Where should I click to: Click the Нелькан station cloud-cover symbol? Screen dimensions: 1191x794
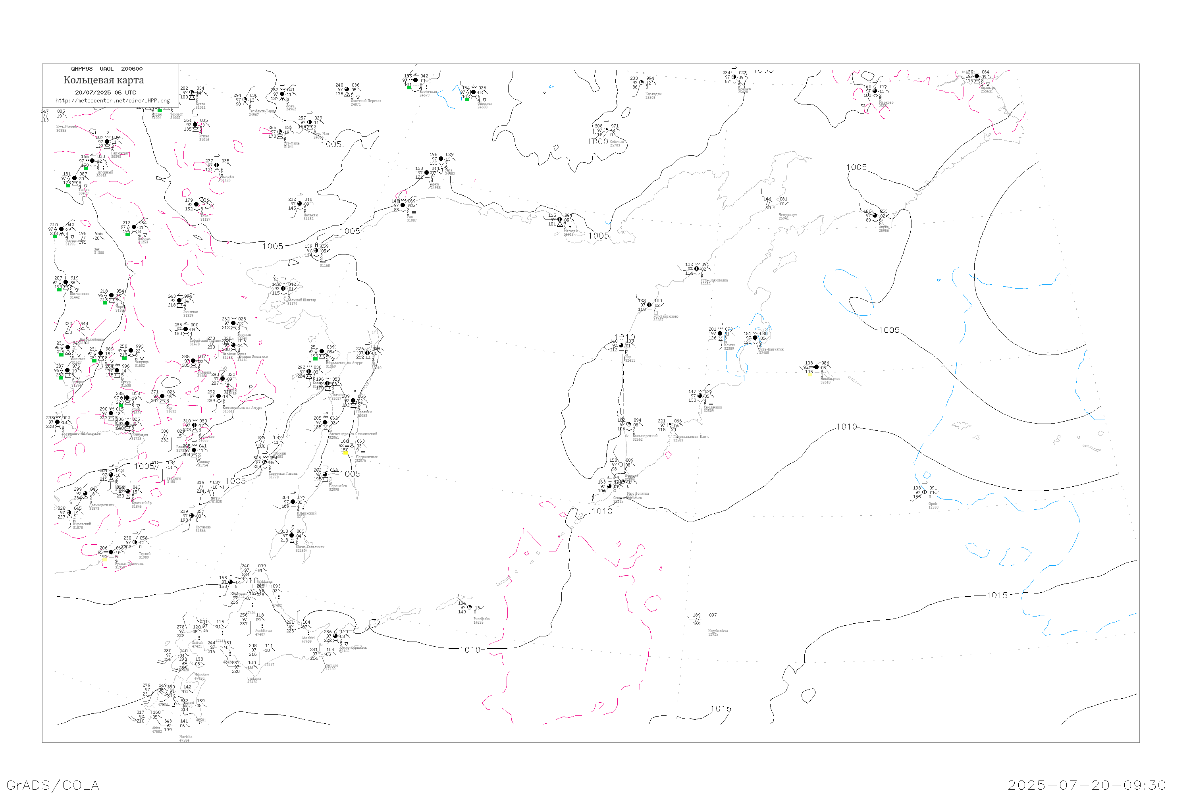299,204
